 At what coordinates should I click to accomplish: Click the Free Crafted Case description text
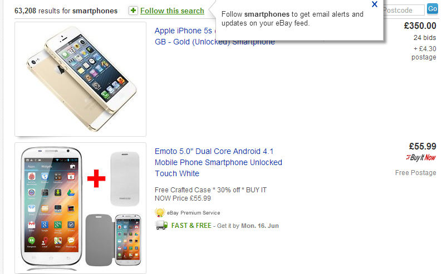click(x=210, y=194)
